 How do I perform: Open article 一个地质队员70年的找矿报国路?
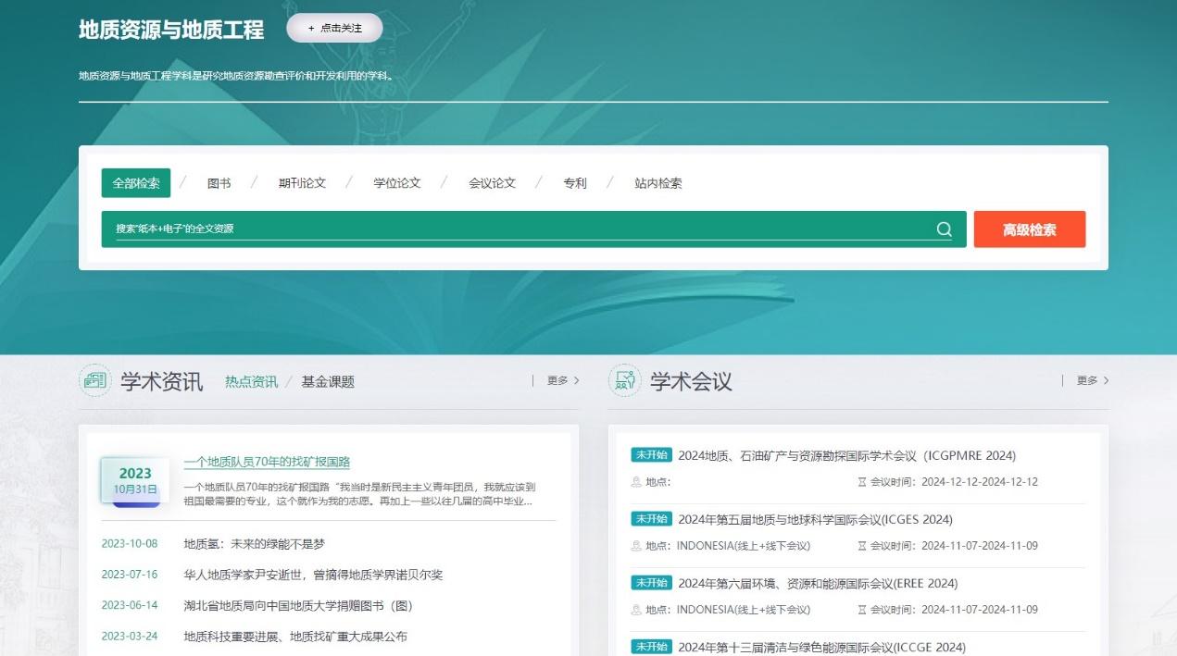(x=267, y=462)
